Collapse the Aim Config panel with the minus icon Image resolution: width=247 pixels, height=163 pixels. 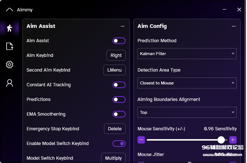[233, 26]
